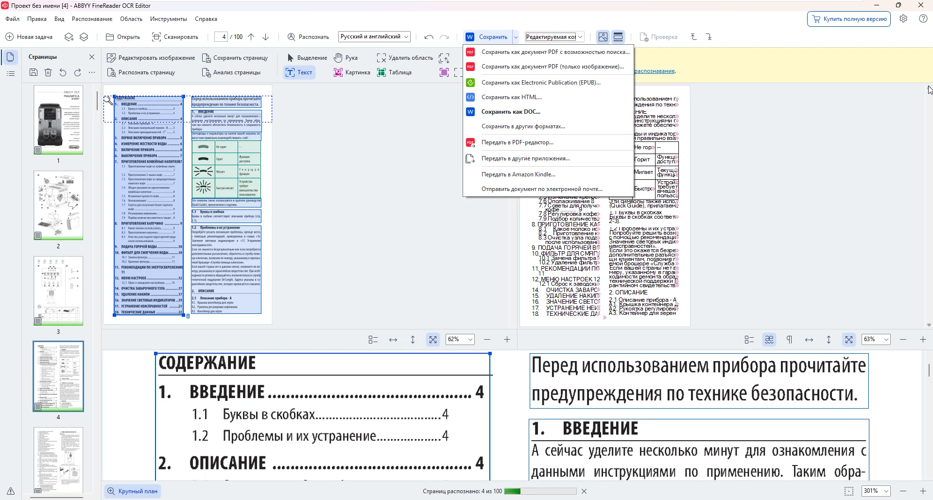This screenshot has height=500, width=933.
Task: Click Buy full version button
Action: (849, 19)
